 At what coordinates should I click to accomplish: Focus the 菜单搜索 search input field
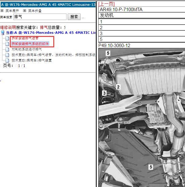click(40, 17)
